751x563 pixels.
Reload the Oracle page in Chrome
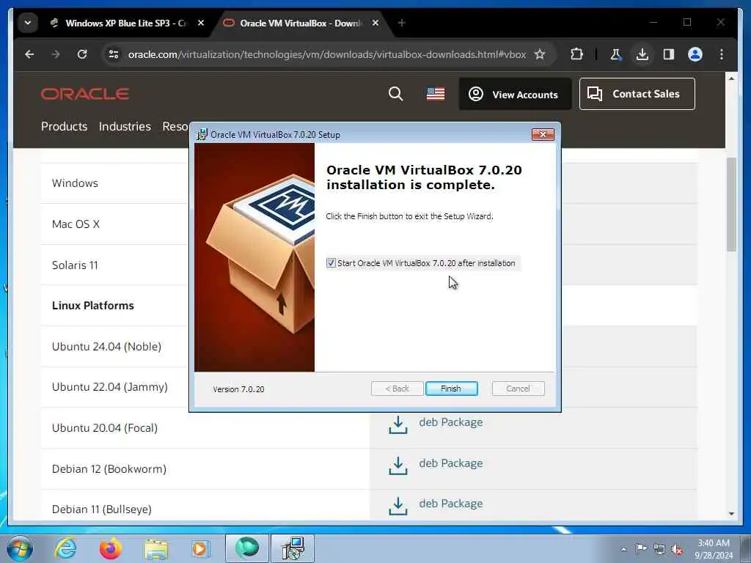point(82,54)
